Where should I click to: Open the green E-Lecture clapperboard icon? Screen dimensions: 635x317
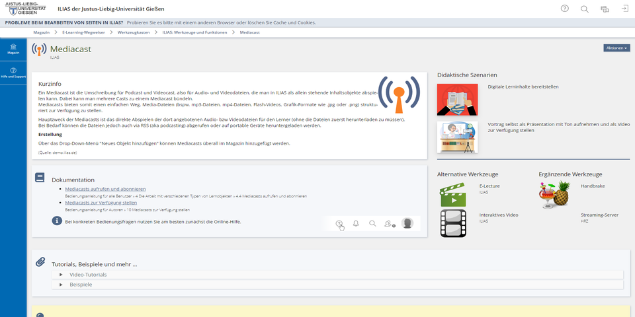pyautogui.click(x=452, y=194)
